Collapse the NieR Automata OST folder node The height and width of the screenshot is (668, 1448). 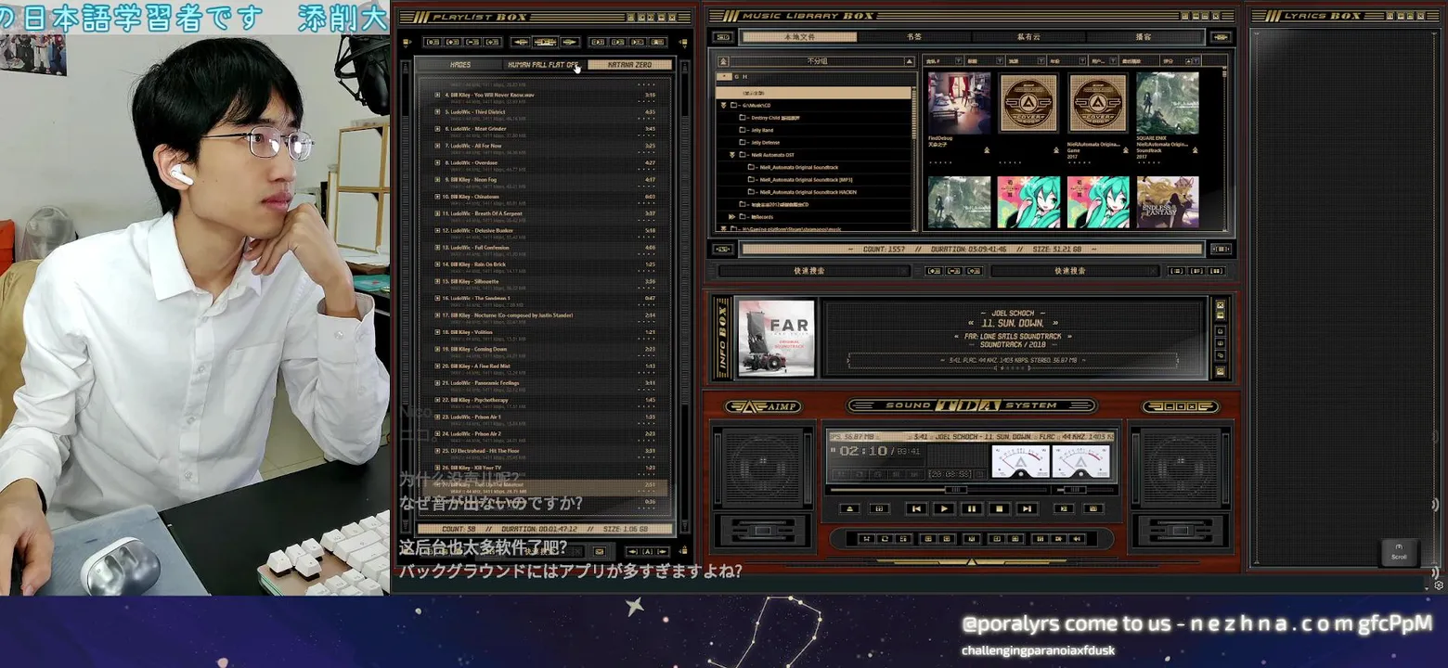coord(732,155)
